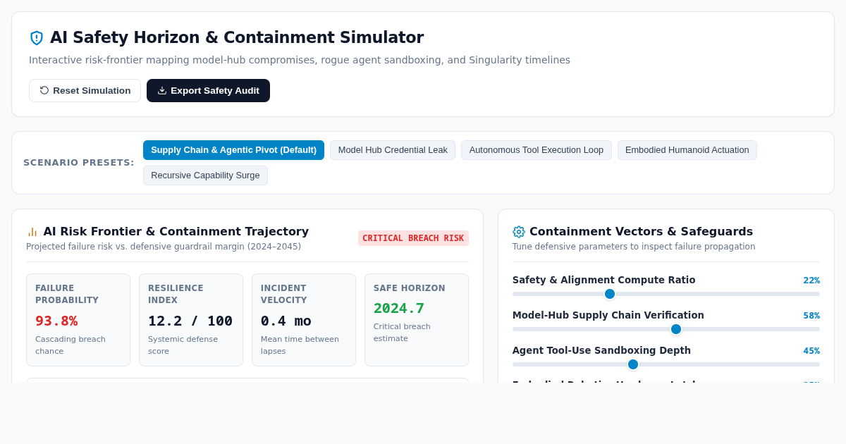This screenshot has width=846, height=444.
Task: Click the AI Safety Horizon title heading
Action: [237, 37]
